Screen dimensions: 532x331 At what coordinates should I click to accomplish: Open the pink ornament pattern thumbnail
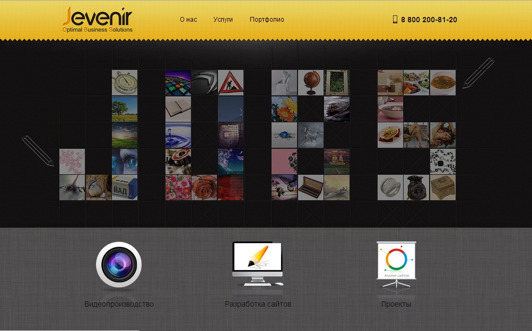pos(72,162)
